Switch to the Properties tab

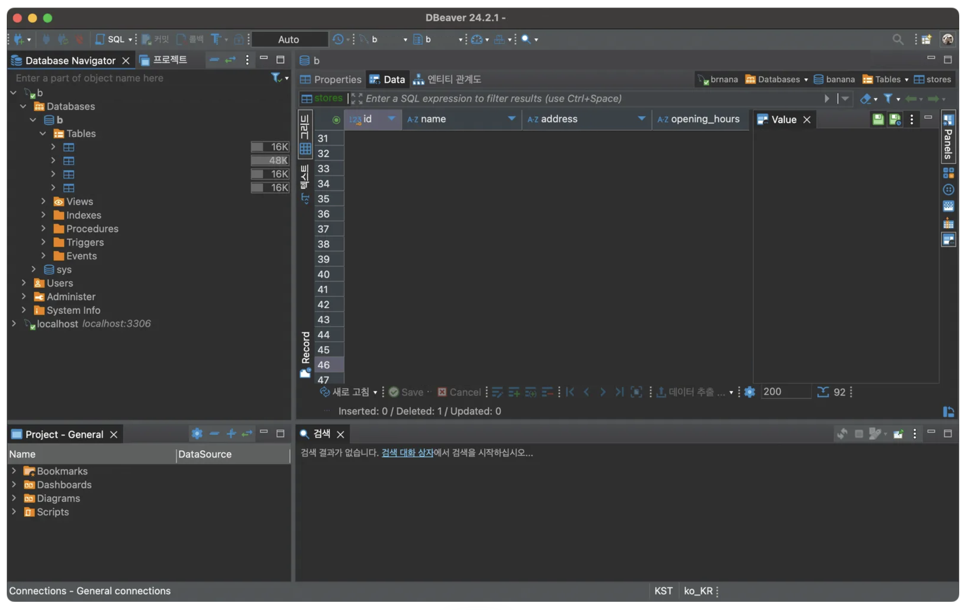coord(331,80)
